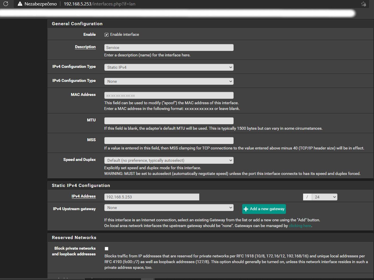Click the underlined Description label
The height and width of the screenshot is (280, 374).
[85, 47]
